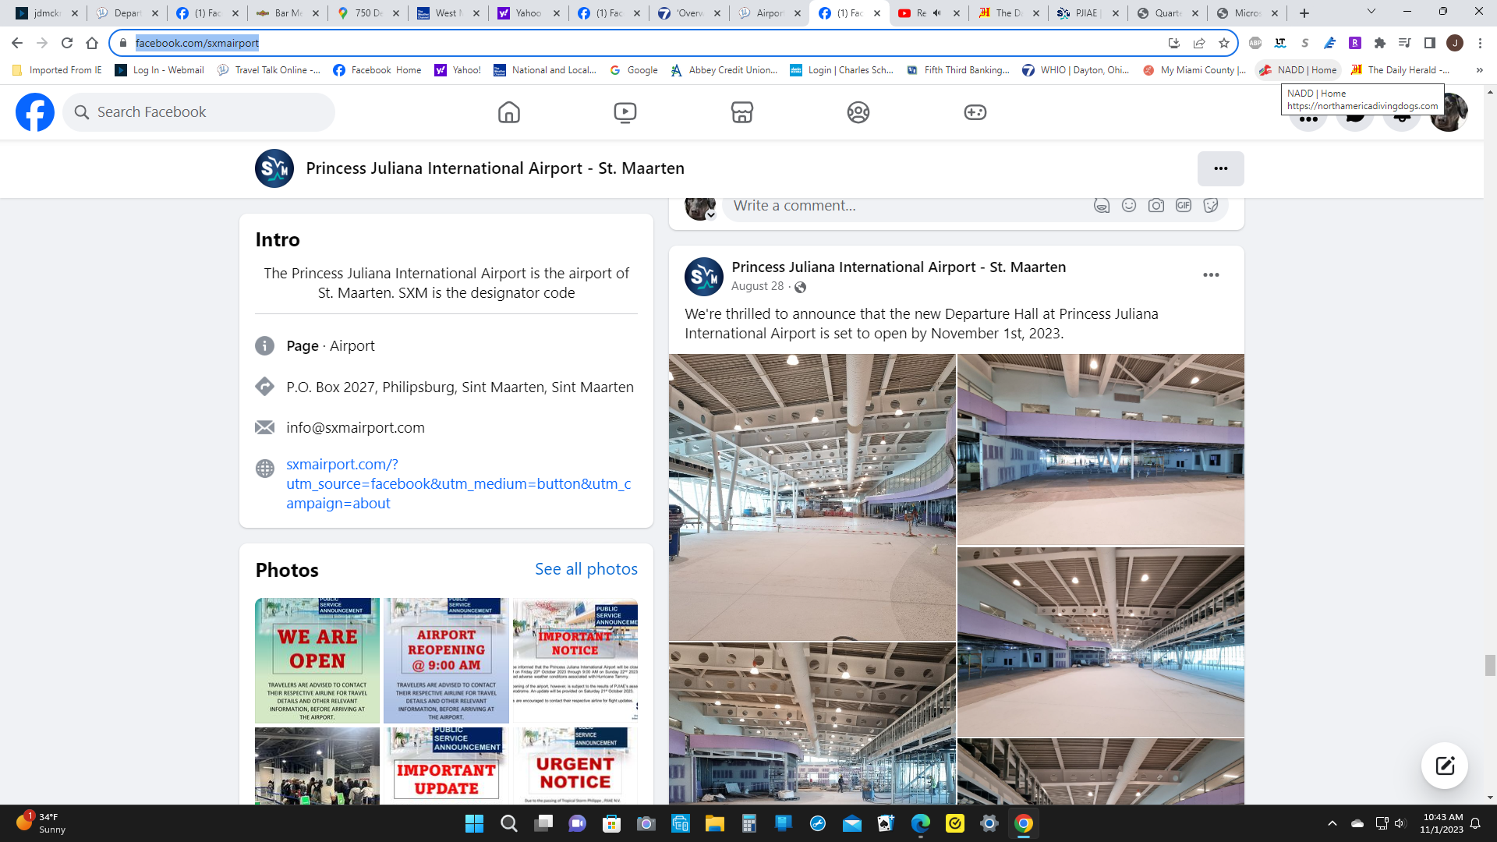Click the Search Facebook field

[200, 112]
